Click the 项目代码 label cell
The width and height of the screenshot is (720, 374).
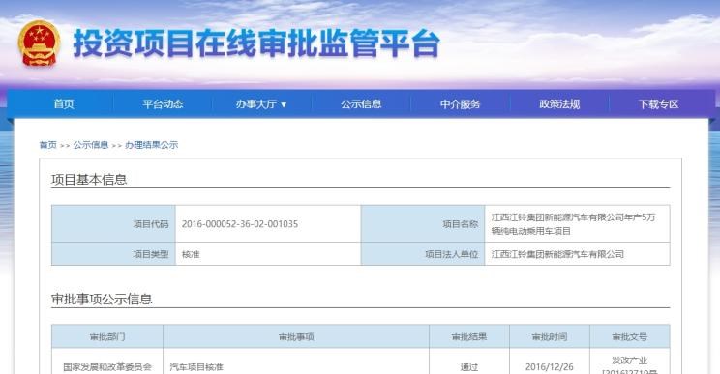point(113,223)
